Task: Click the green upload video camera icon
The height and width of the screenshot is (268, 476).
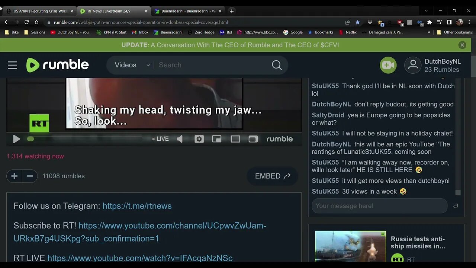Action: [388, 65]
